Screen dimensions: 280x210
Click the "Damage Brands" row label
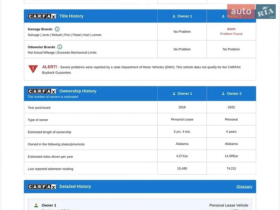click(40, 29)
